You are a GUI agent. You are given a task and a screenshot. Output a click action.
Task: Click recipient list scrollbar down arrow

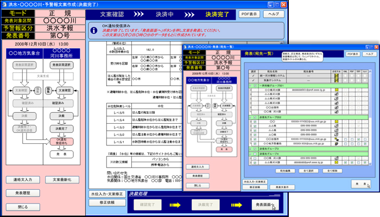[x=370, y=164]
